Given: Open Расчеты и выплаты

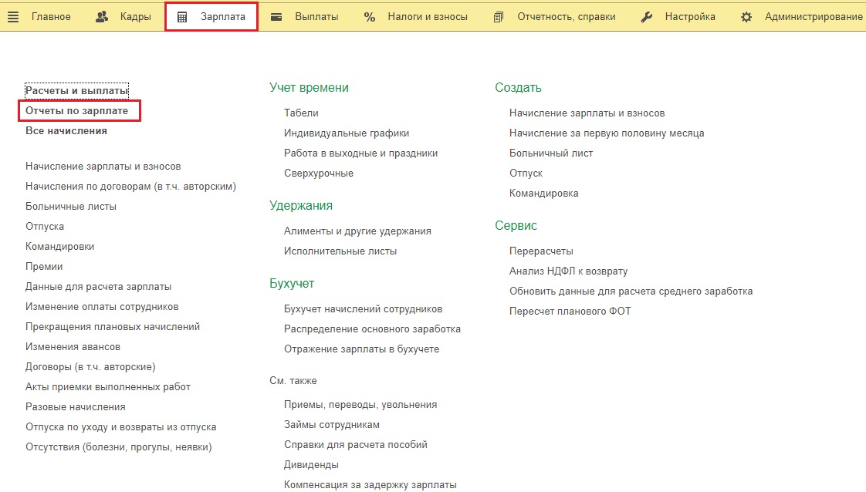Looking at the screenshot, I should click(76, 90).
